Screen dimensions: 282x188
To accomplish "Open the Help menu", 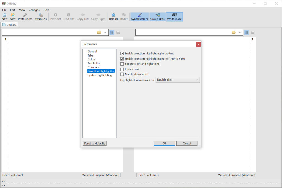I will [x=46, y=10].
